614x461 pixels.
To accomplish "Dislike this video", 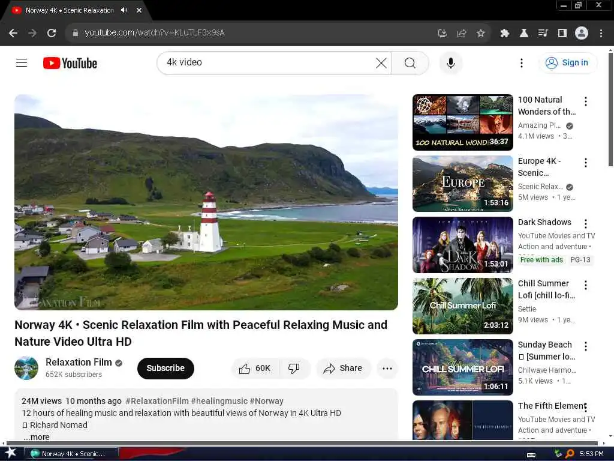I will [294, 368].
